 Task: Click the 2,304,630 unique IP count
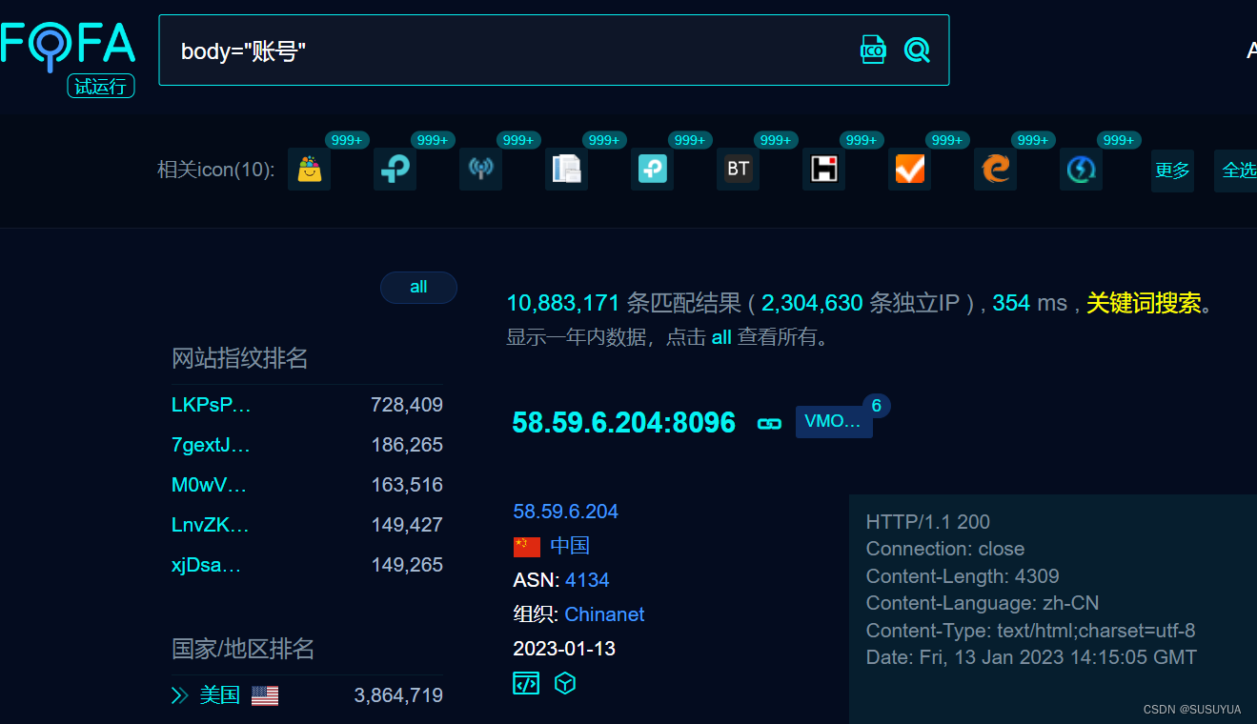click(812, 303)
